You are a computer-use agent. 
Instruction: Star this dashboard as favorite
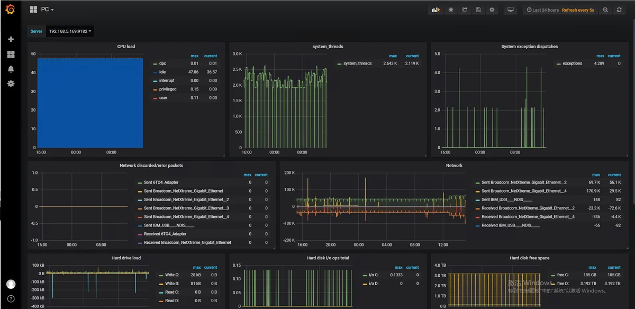[x=451, y=10]
